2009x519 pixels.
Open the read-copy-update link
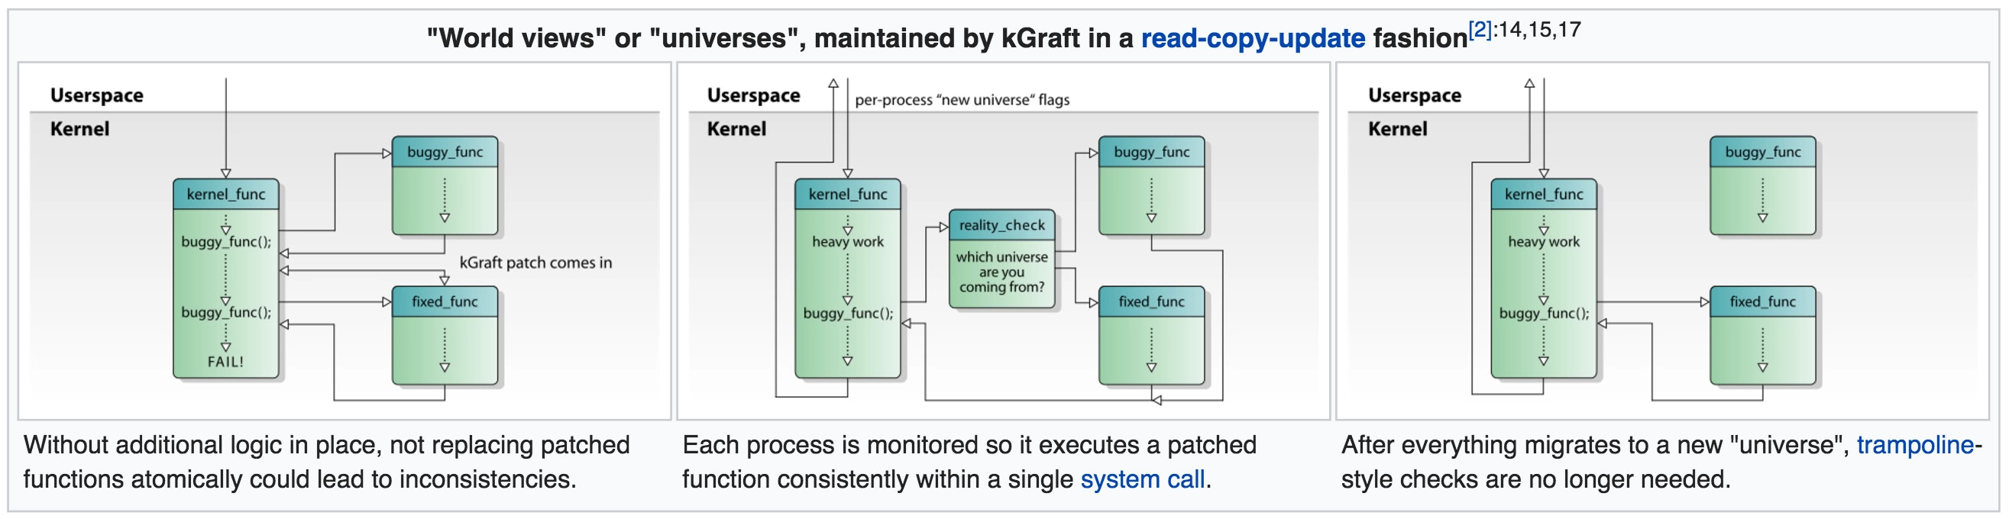(1253, 37)
